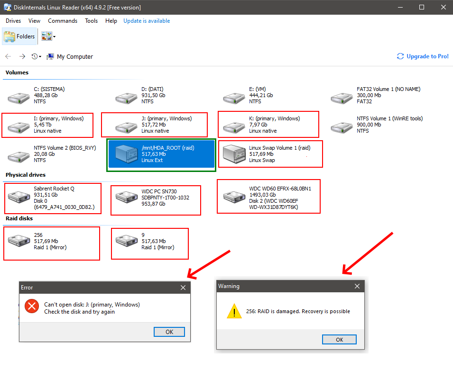The image size is (453, 379).
Task: Open the Drives menu
Action: [x=13, y=21]
